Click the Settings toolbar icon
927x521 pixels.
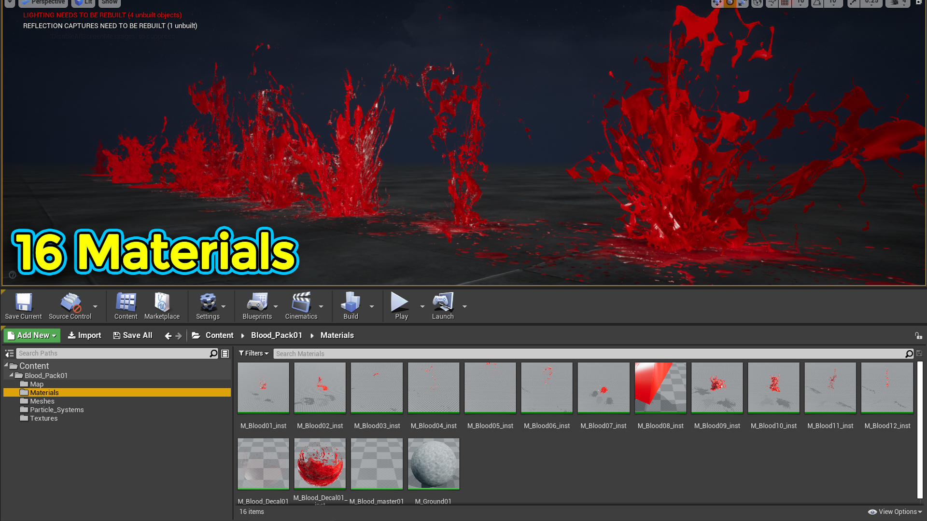(x=207, y=305)
